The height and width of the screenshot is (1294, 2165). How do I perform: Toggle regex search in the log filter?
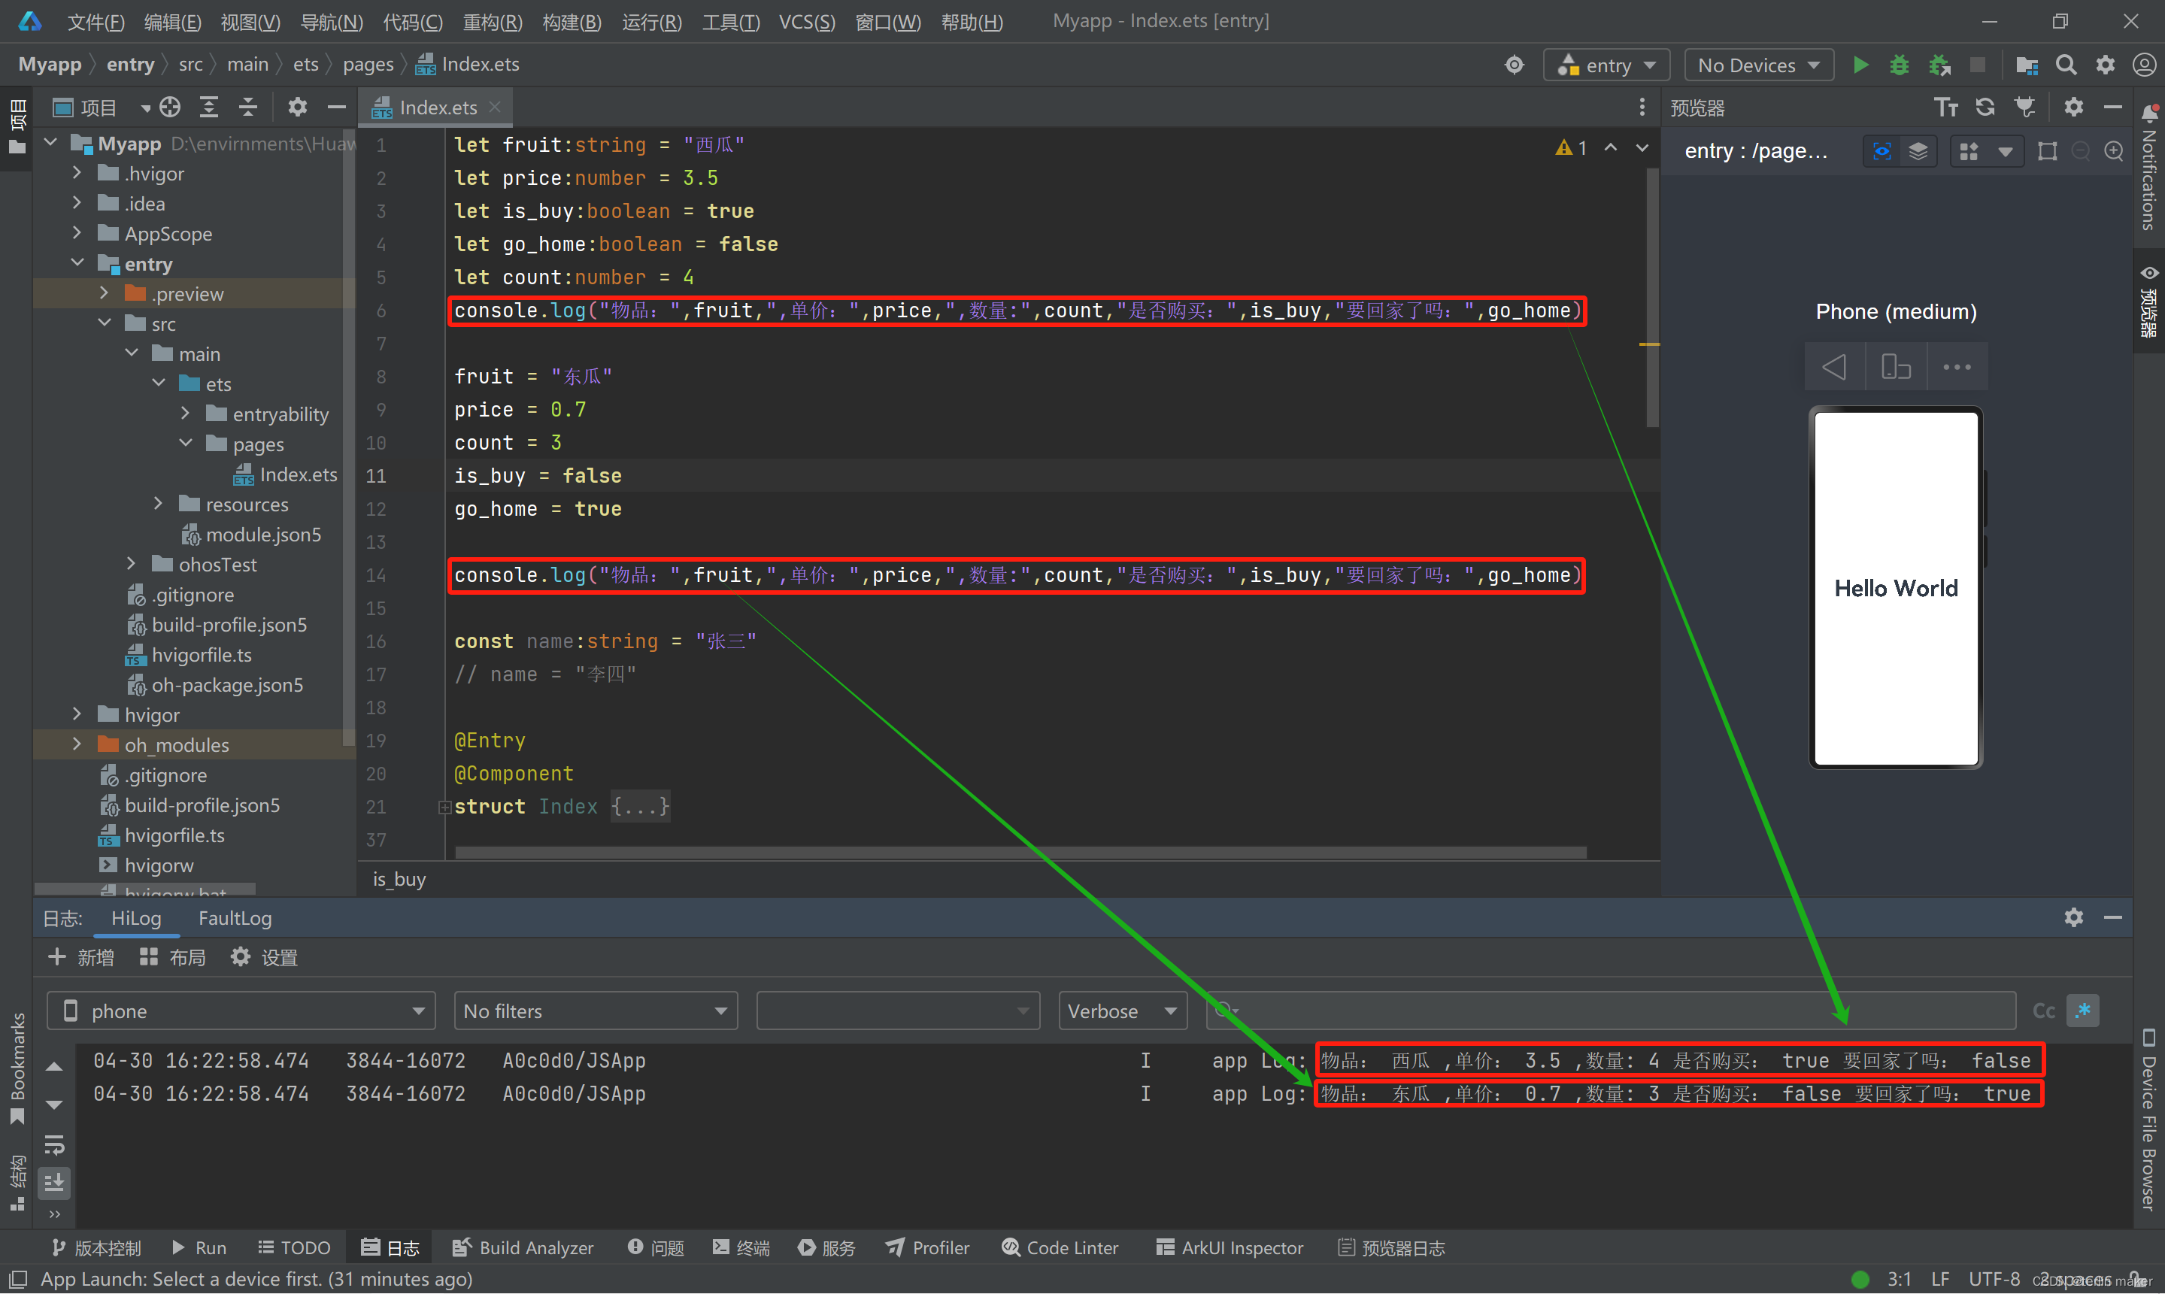[2082, 1011]
